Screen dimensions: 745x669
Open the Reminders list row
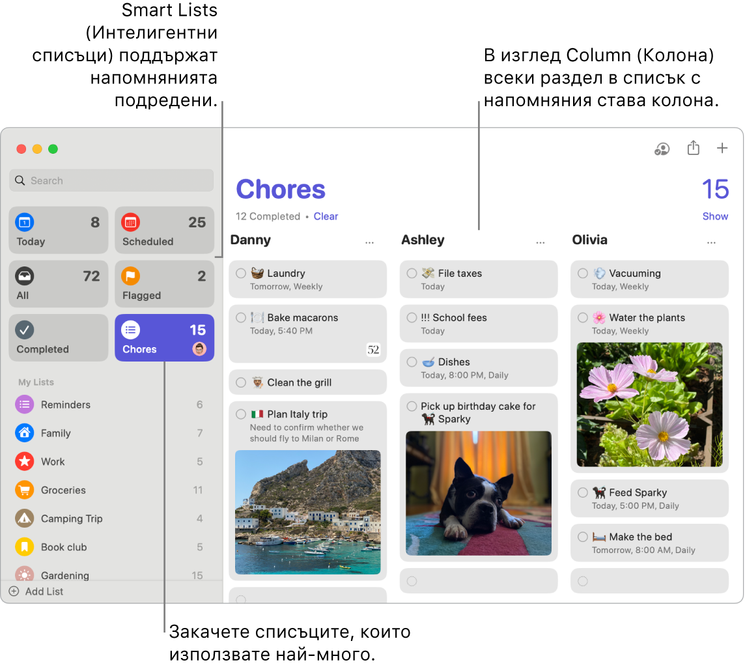[110, 405]
